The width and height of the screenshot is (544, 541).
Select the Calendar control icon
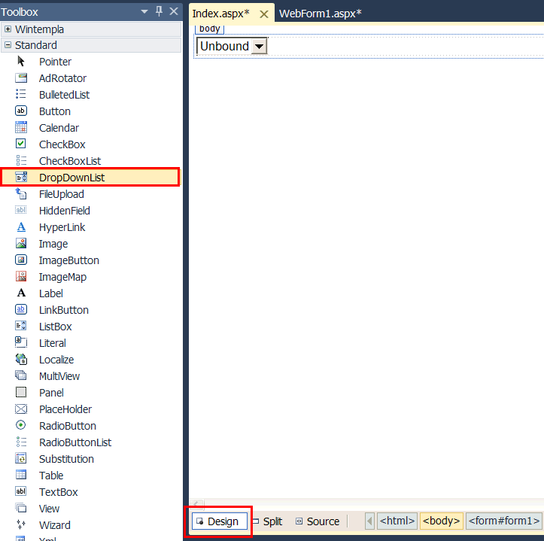[x=21, y=128]
